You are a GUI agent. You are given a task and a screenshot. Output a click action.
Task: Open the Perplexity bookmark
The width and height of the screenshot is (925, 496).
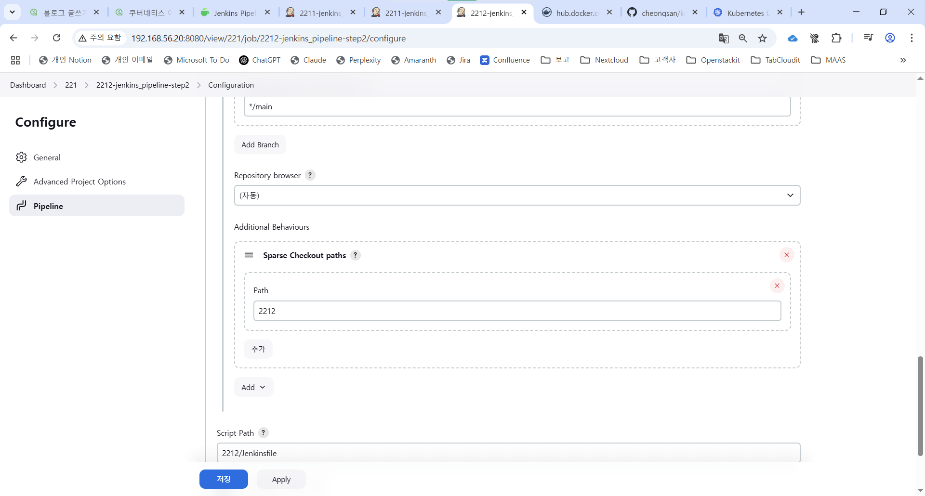coord(358,60)
